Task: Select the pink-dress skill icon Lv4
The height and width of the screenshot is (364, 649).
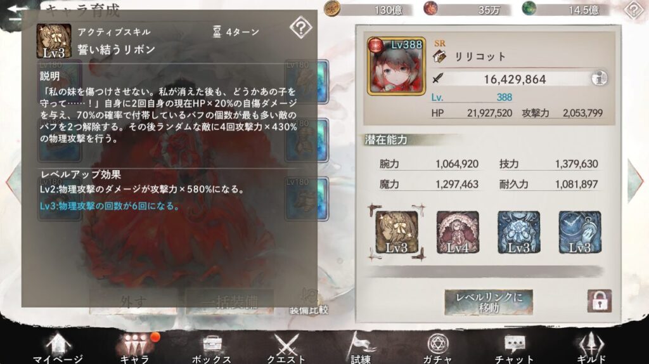Action: pyautogui.click(x=458, y=232)
